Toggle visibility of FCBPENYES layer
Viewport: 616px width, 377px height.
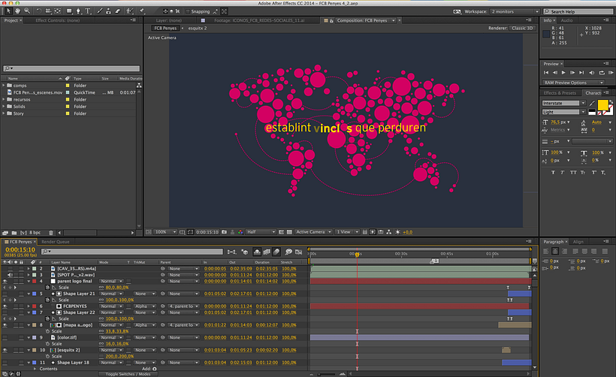pyautogui.click(x=5, y=306)
